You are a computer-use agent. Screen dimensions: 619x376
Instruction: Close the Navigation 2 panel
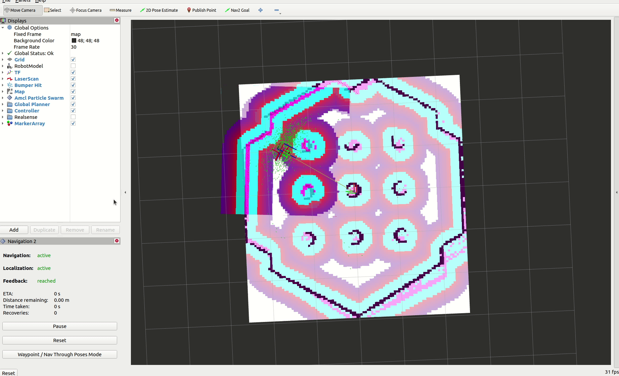coord(117,241)
